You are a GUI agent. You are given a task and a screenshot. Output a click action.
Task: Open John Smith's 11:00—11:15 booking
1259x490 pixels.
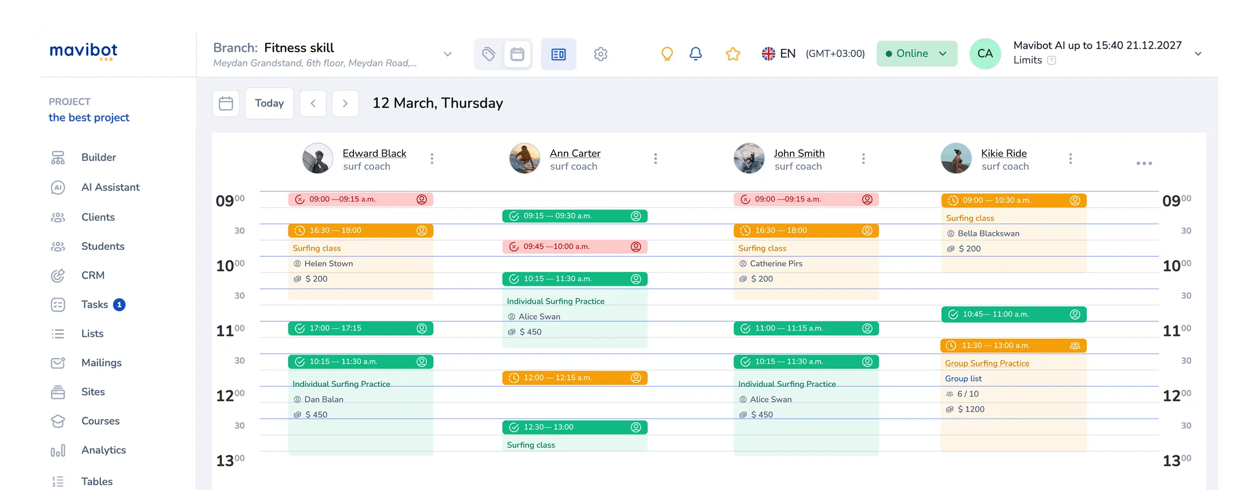pos(806,328)
